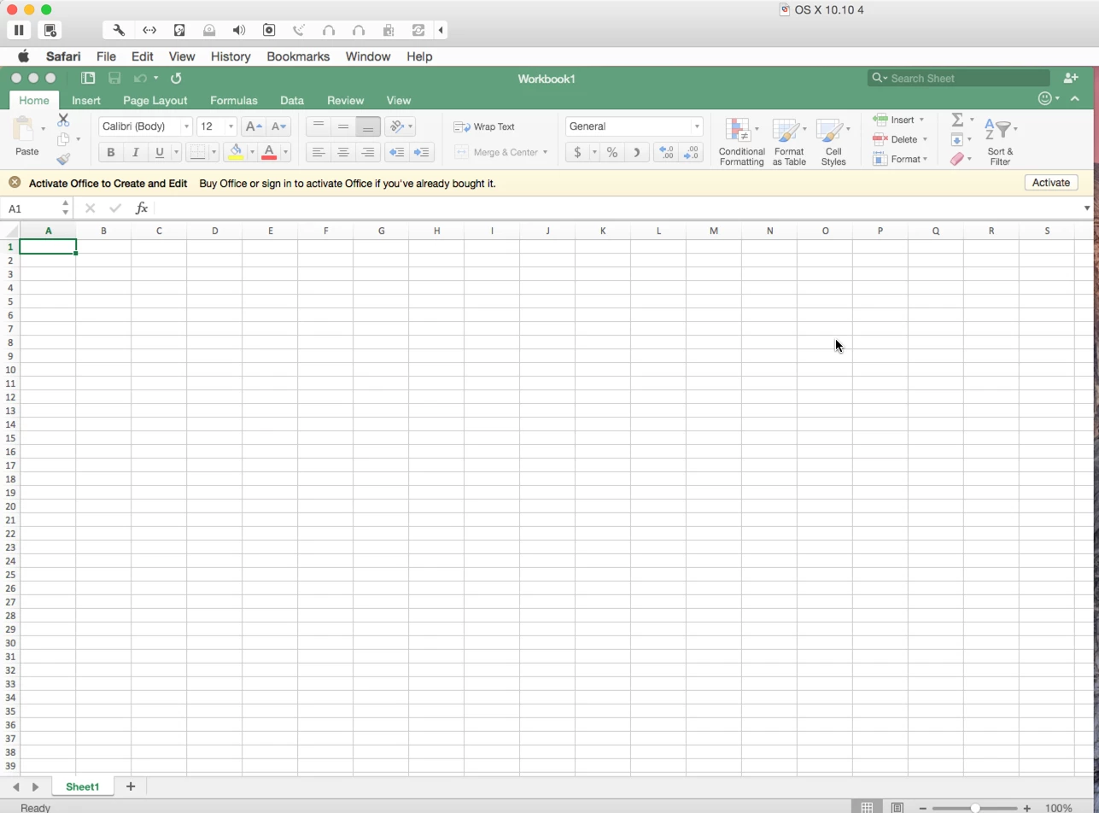1099x813 pixels.
Task: Click the Search Sheet field
Action: coord(959,78)
